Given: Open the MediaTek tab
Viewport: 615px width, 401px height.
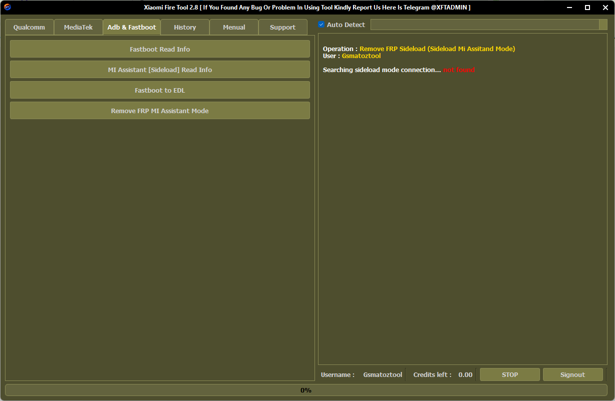Looking at the screenshot, I should tap(78, 28).
